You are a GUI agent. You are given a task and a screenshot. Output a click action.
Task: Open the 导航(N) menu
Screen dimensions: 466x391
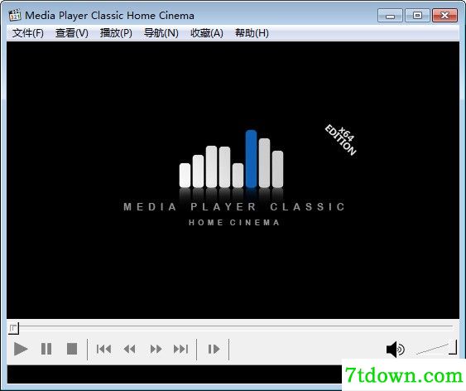161,33
